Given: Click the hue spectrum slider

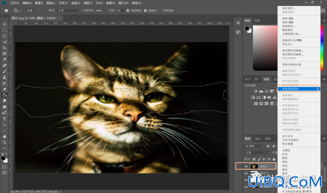Looking at the screenshot, I should click(x=322, y=48).
